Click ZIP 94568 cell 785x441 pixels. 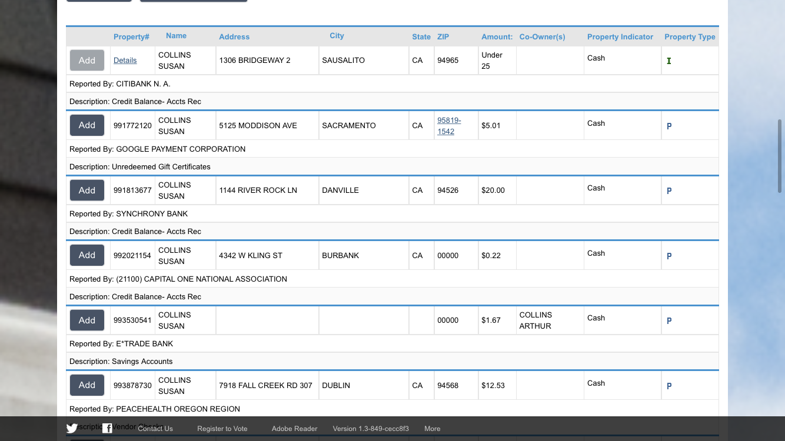click(455, 385)
